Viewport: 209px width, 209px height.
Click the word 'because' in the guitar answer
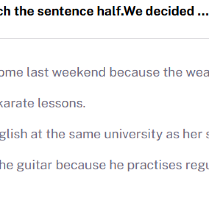coord(81,165)
